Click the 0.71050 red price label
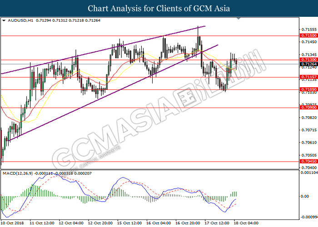This screenshot has width=318, height=227. (308, 89)
